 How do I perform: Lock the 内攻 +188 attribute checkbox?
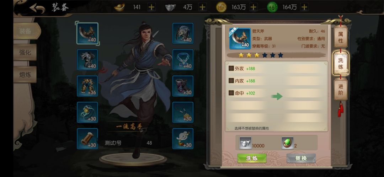(231, 81)
